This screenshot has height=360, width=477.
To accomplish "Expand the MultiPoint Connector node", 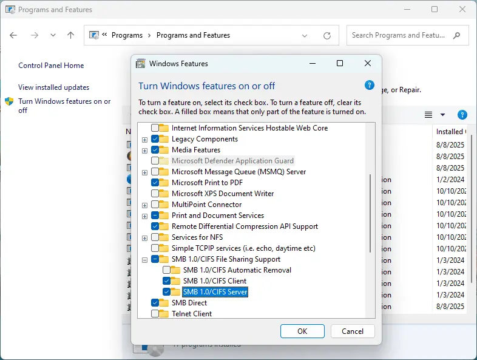I will [x=145, y=205].
